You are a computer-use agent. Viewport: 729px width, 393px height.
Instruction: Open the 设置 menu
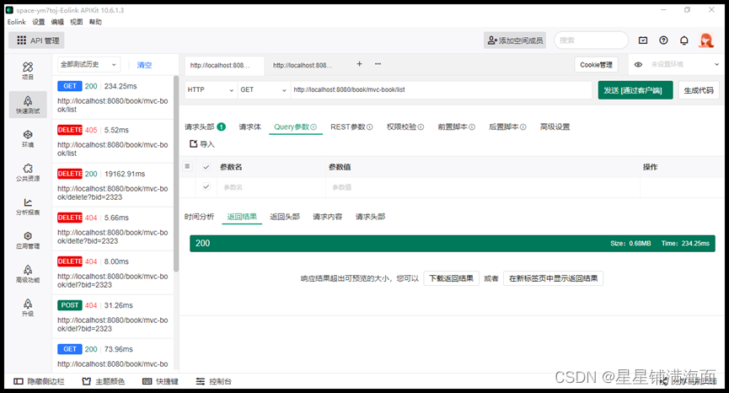click(x=38, y=22)
